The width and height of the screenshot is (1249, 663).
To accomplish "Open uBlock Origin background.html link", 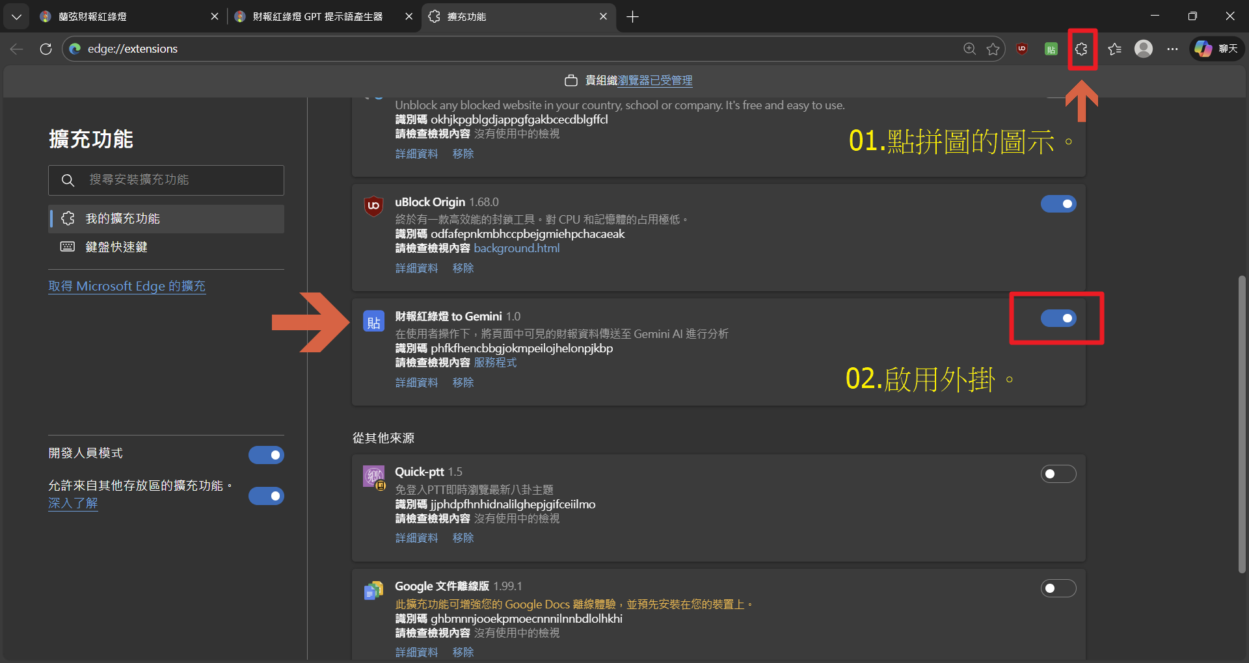I will 517,248.
